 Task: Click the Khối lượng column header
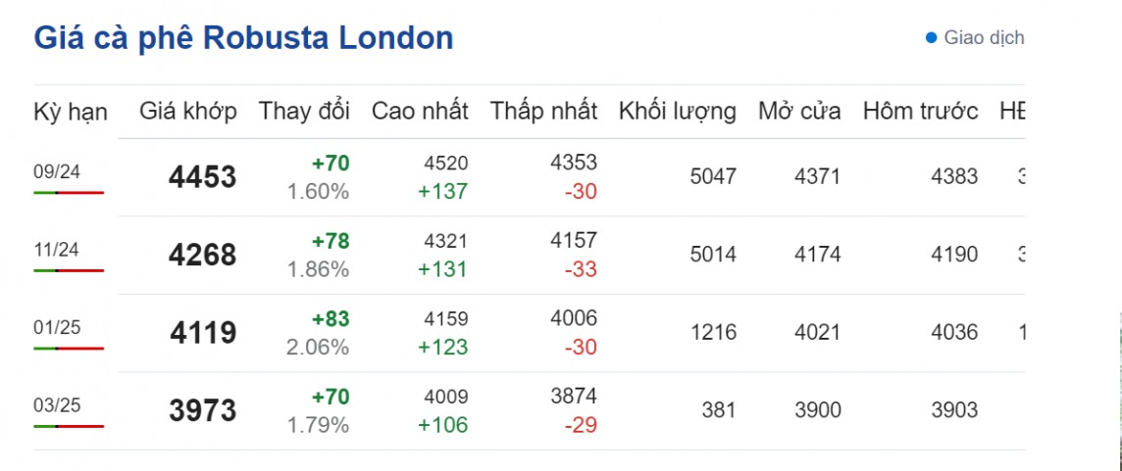[x=677, y=112]
